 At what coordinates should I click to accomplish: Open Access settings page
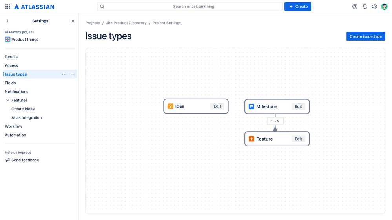pyautogui.click(x=11, y=66)
